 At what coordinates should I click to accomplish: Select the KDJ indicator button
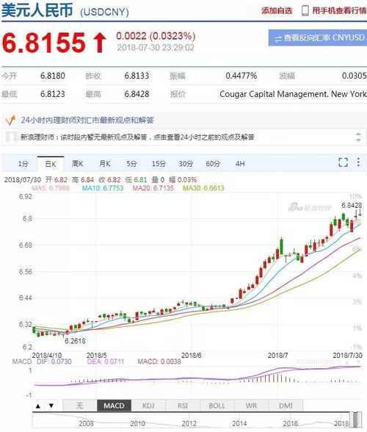[x=148, y=406]
